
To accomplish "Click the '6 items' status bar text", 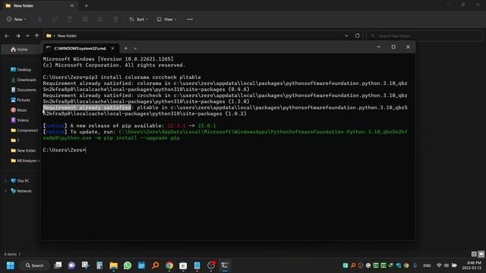I will pos(10,254).
